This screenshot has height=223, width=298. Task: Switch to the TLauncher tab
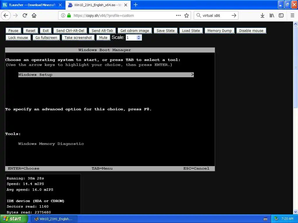click(32, 5)
